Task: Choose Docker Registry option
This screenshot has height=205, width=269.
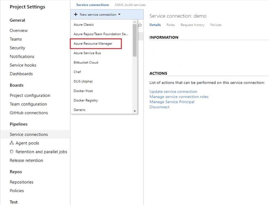Action: click(x=102, y=100)
